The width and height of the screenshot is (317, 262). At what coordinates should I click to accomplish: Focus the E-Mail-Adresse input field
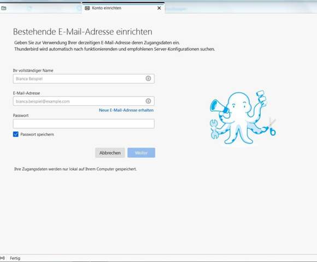[x=84, y=101]
